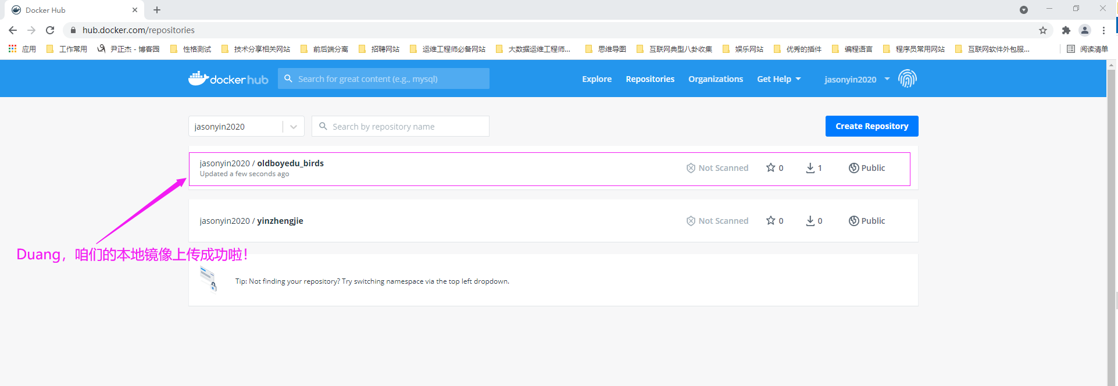Expand the jasonyin2020 namespace dropdown
Viewport: 1118px width, 386px height.
(293, 127)
